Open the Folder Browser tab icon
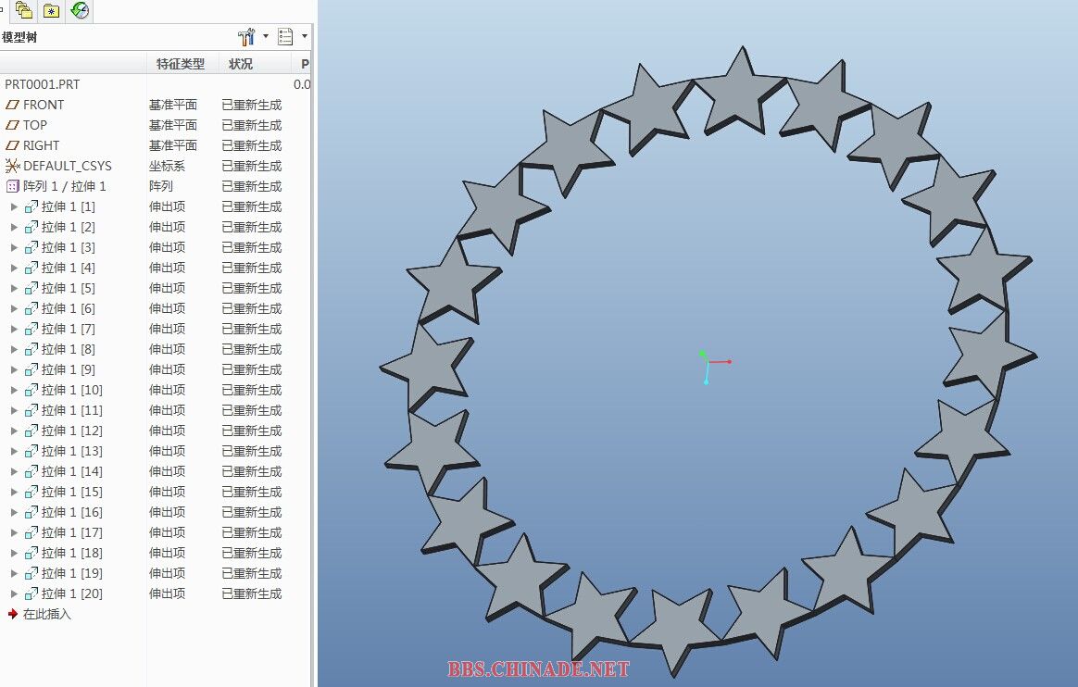This screenshot has height=687, width=1078. tap(24, 10)
